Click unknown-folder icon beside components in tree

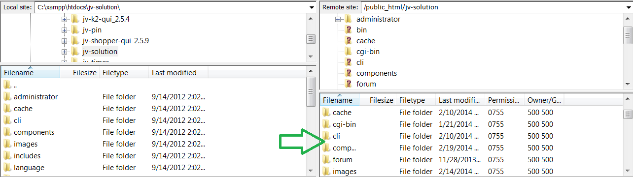[x=349, y=73]
